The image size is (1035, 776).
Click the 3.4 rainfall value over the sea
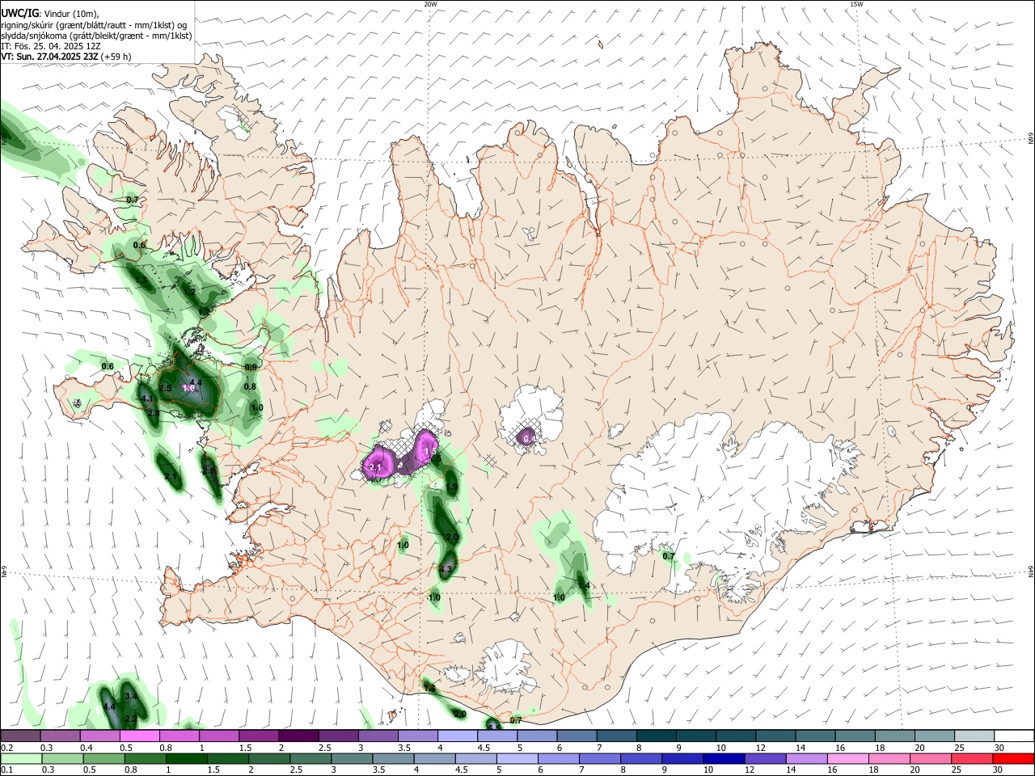(132, 696)
